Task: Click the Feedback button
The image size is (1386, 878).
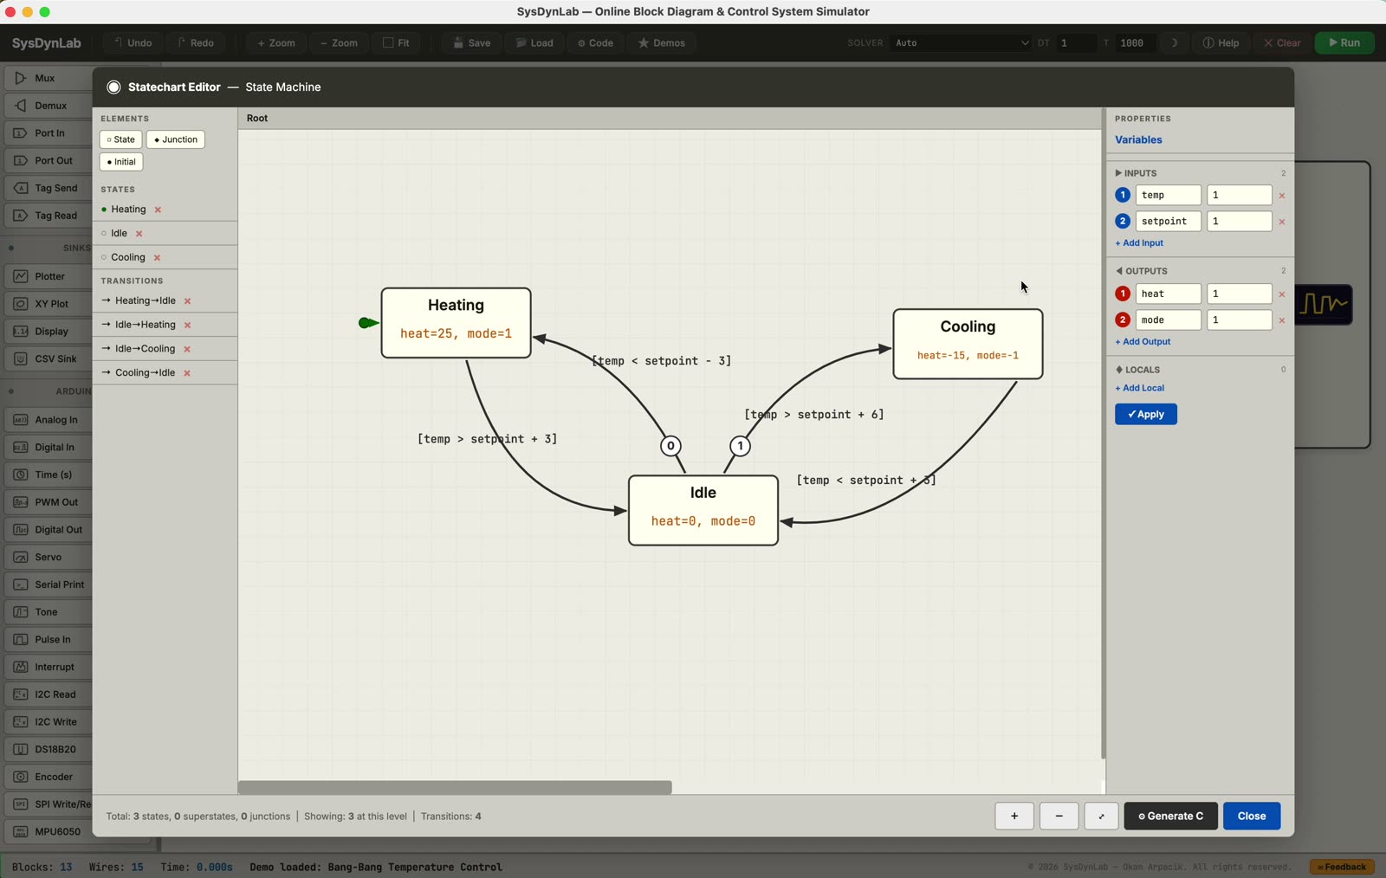Action: pos(1342,867)
